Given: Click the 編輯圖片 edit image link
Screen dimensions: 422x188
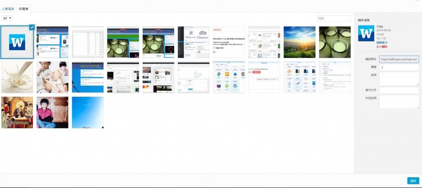Looking at the screenshot, I should [381, 42].
